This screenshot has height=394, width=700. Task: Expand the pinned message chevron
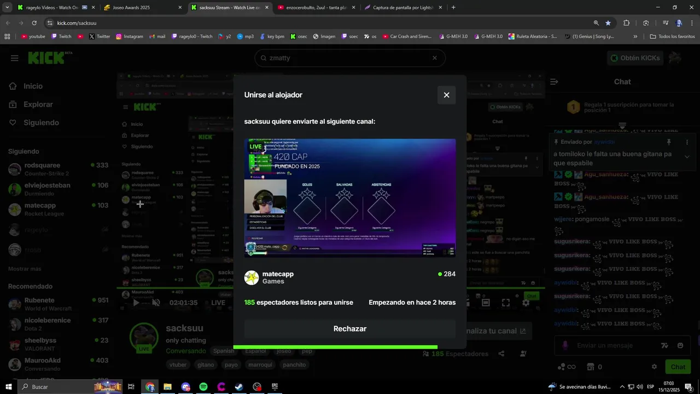(x=687, y=157)
